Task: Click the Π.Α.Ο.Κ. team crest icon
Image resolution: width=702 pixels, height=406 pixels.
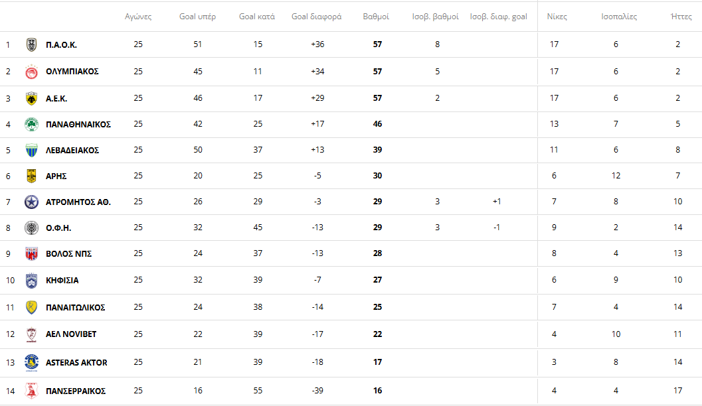Action: point(31,45)
